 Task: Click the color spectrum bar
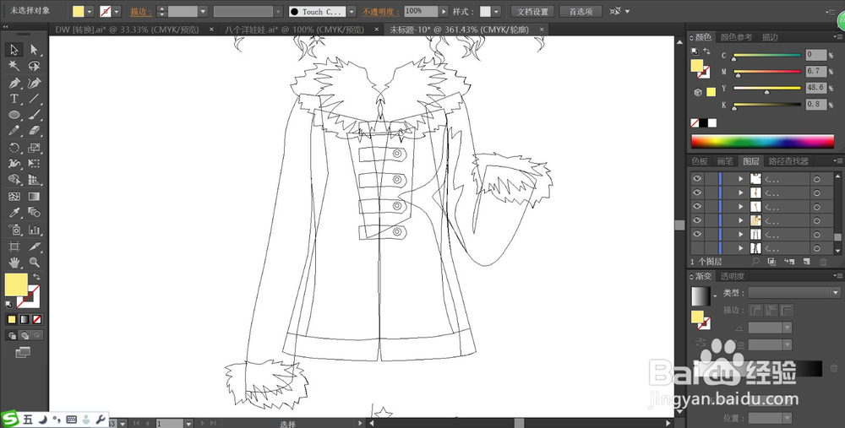tap(762, 142)
